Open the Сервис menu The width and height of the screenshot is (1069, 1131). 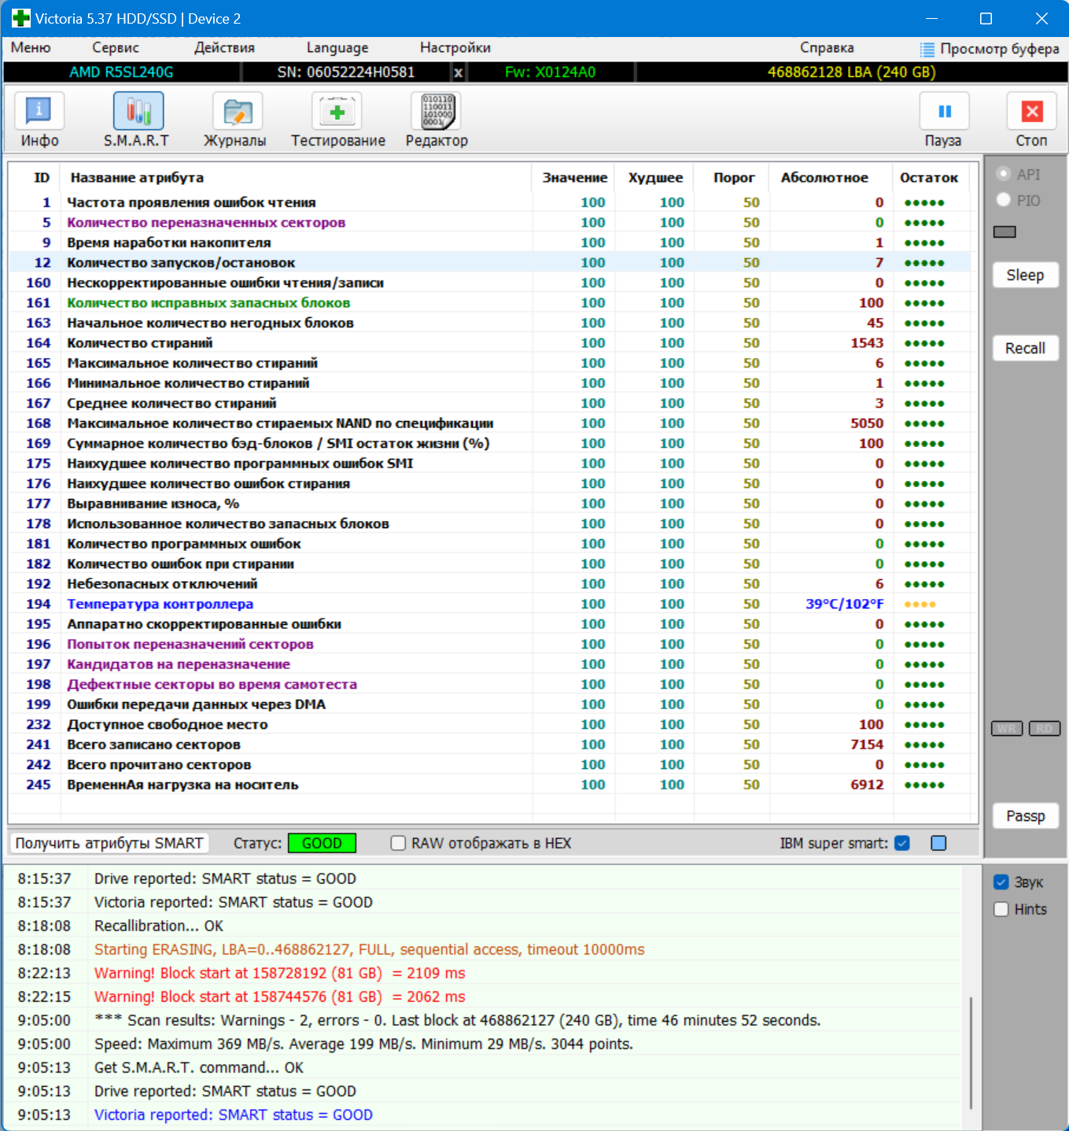pyautogui.click(x=116, y=47)
